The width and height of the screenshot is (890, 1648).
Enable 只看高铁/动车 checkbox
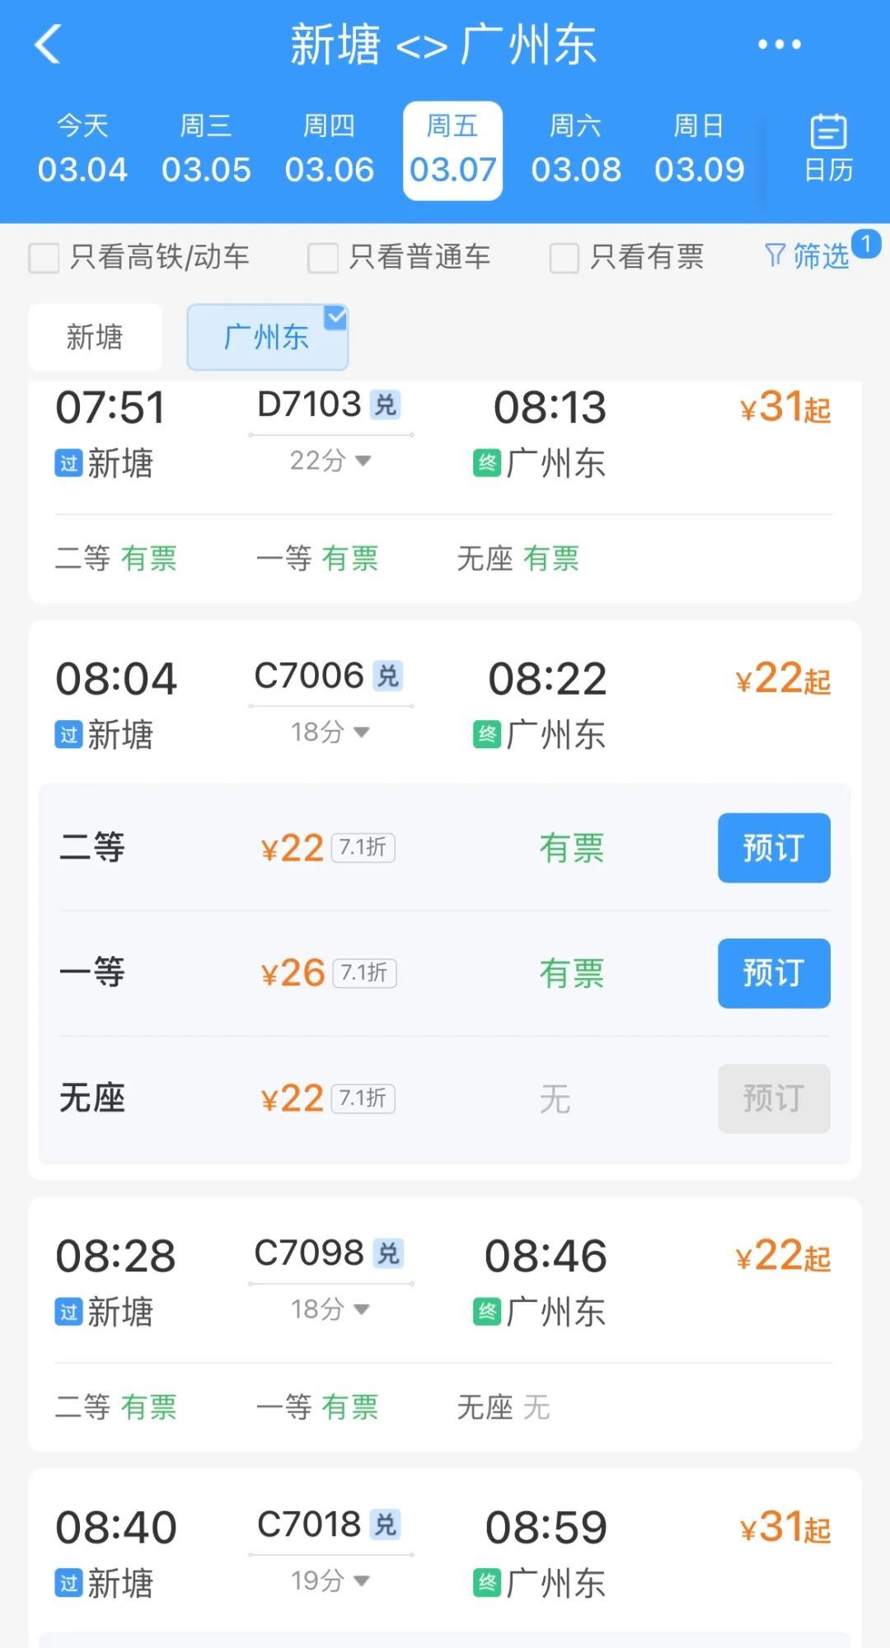(x=44, y=258)
